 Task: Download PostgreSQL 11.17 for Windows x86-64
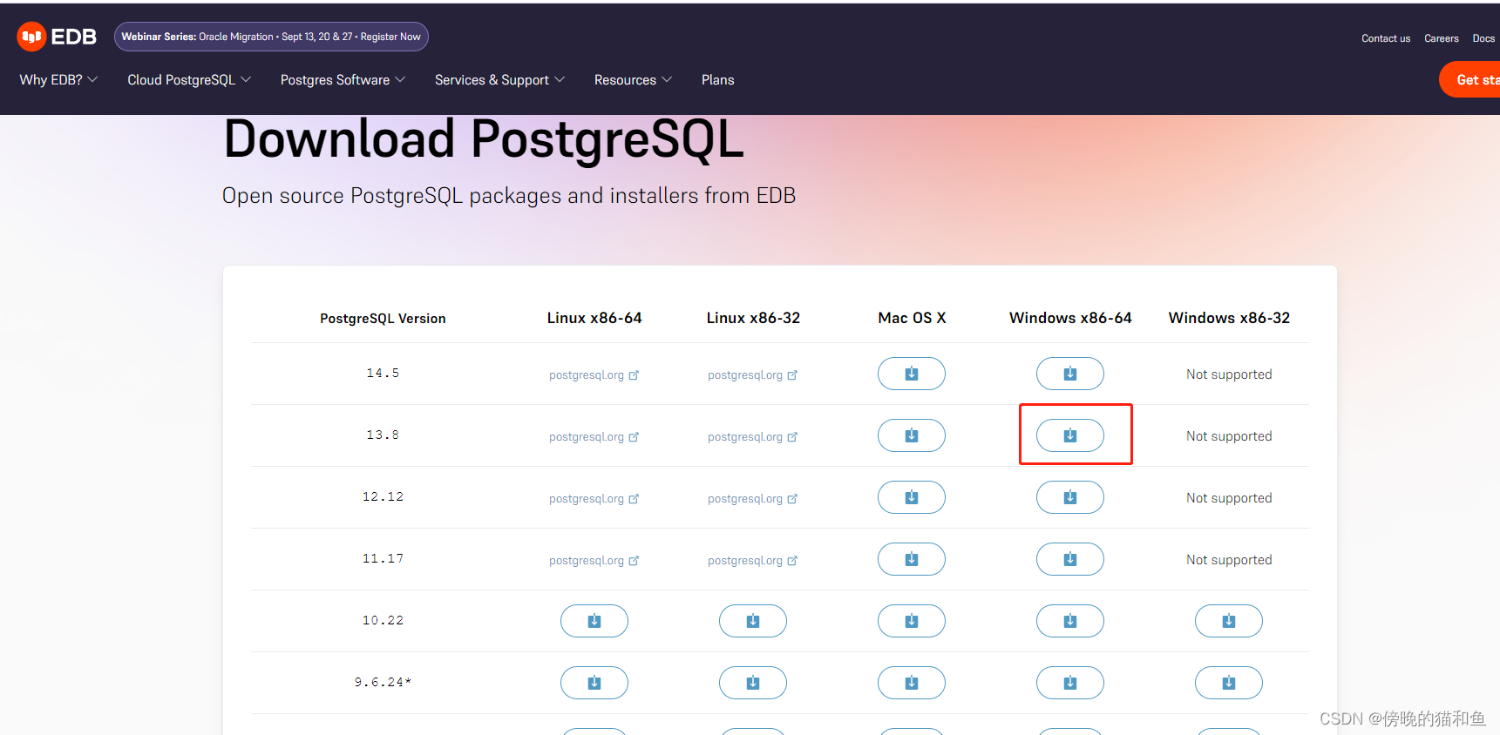[x=1070, y=559]
